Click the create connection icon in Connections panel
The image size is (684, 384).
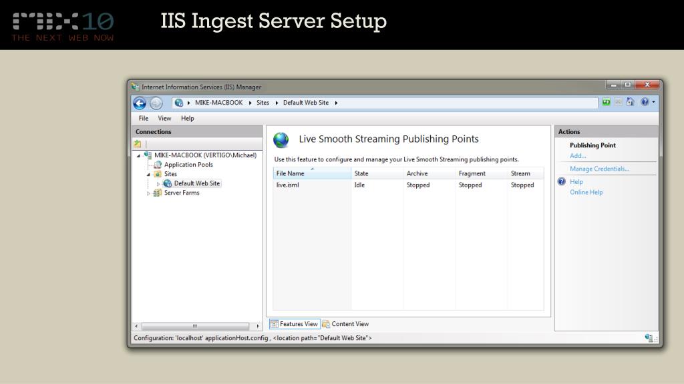138,144
